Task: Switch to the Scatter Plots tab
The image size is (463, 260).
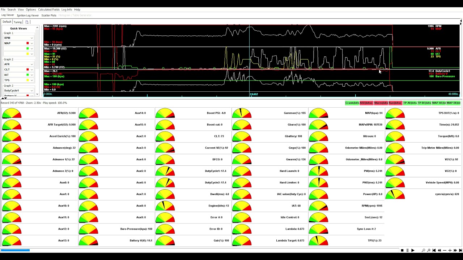Action: pyautogui.click(x=49, y=16)
